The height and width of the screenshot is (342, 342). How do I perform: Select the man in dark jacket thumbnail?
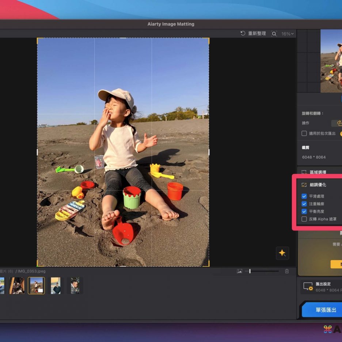click(56, 285)
